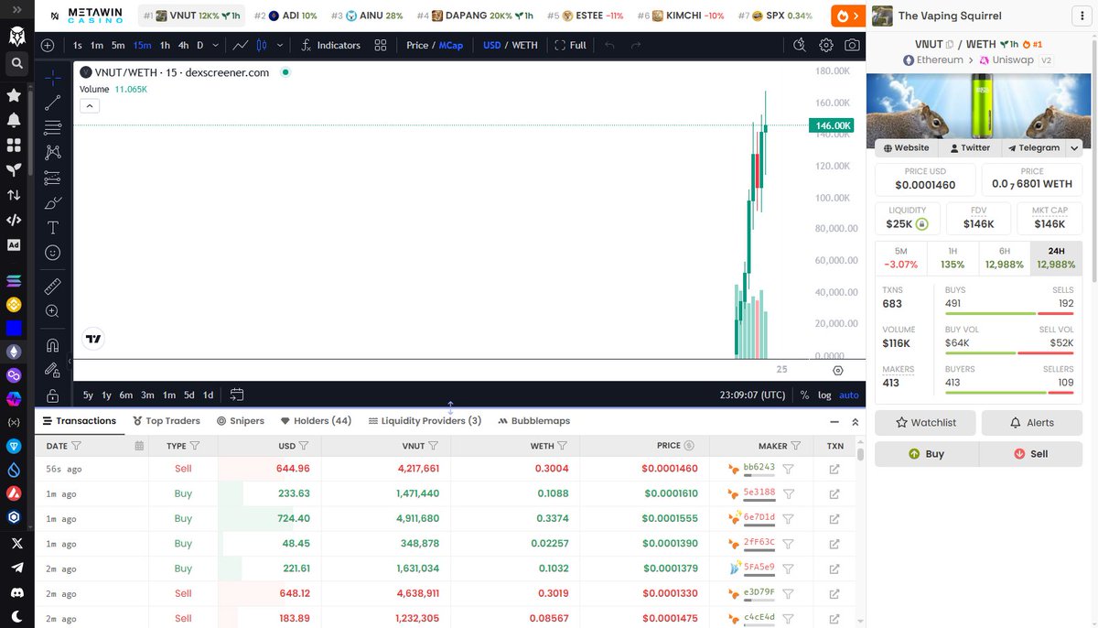Select the XABCD pattern tool
1098x628 pixels.
click(x=53, y=152)
